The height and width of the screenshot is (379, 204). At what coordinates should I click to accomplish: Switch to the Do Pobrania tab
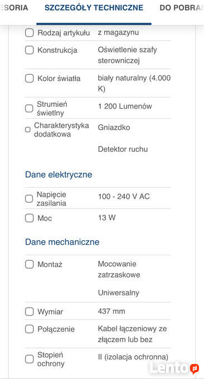[x=182, y=8]
